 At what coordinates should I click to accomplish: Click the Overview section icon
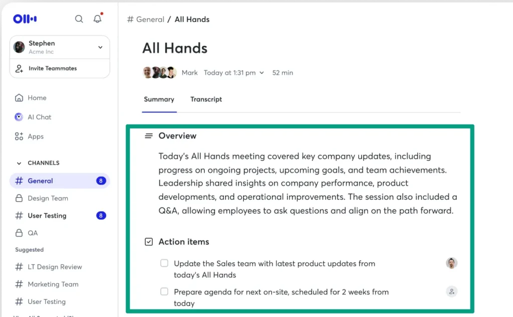(149, 135)
